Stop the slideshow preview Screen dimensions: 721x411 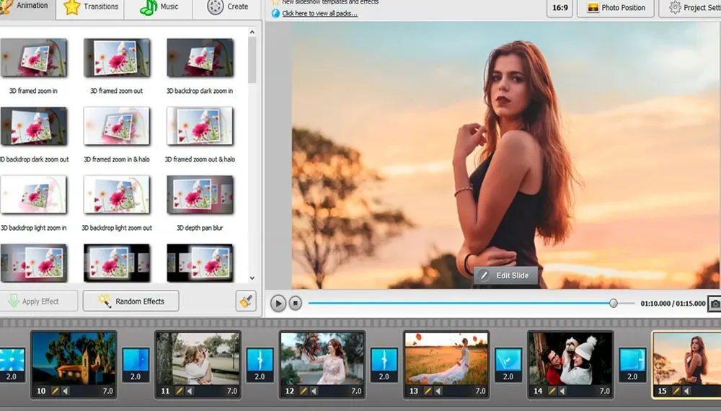tap(296, 304)
